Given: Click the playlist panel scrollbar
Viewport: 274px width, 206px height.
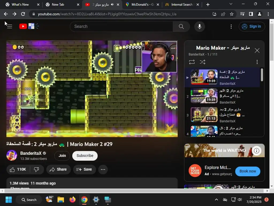Looking at the screenshot, I should [x=262, y=75].
